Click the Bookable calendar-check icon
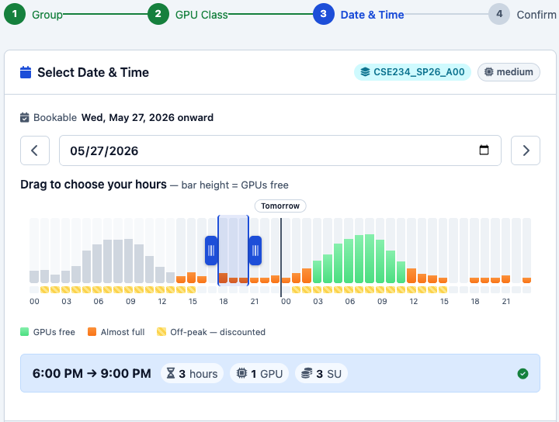Viewport: 559px width, 422px height. [x=24, y=117]
